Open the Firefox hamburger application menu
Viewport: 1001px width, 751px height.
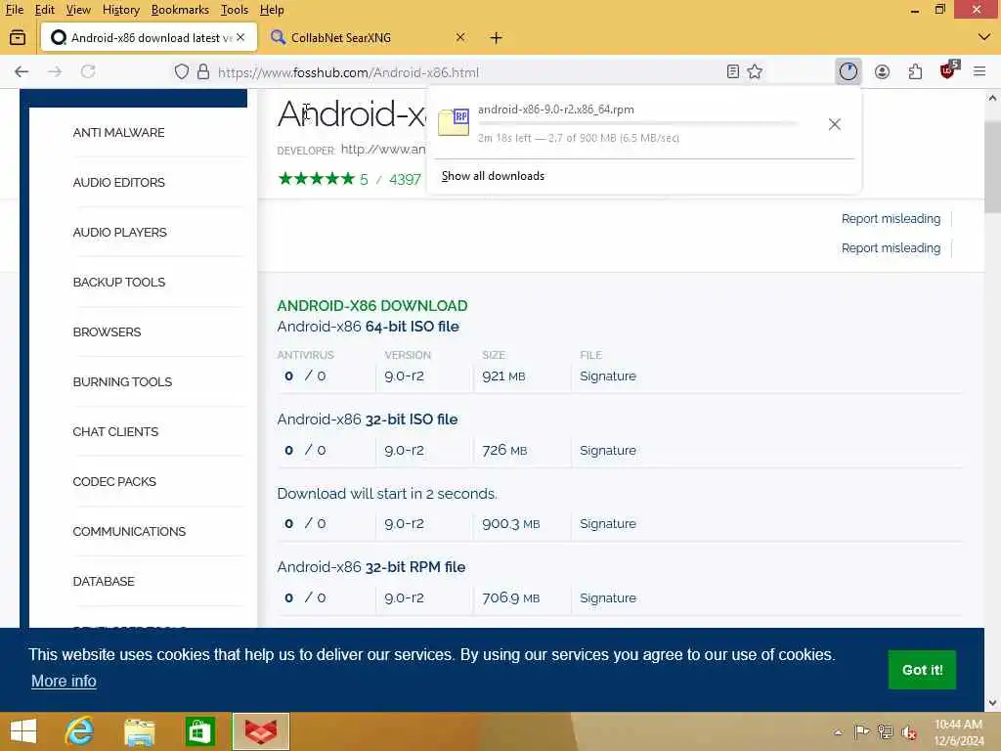(x=979, y=71)
